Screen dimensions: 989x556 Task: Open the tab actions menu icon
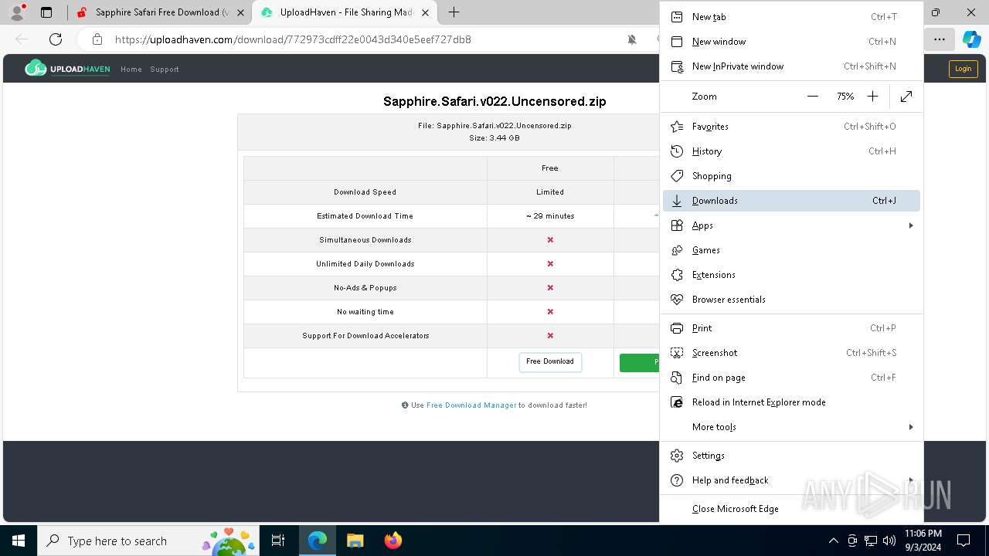46,12
